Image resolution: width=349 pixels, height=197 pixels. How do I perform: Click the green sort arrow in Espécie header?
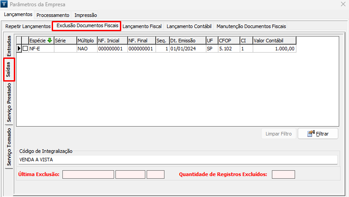click(49, 40)
